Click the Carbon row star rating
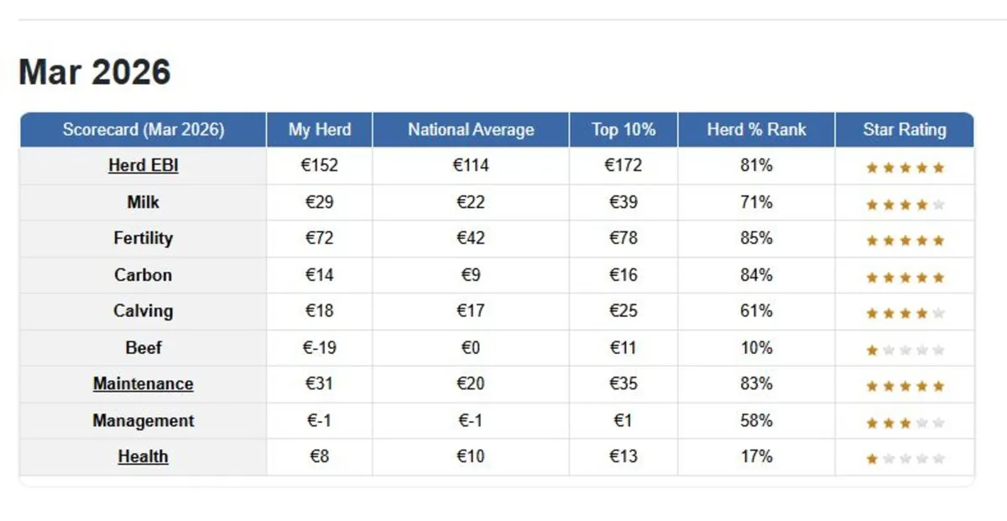The height and width of the screenshot is (521, 1007). pos(905,277)
